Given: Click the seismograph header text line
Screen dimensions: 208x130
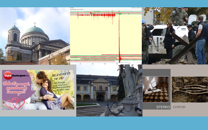Looking at the screenshot, I should (77, 9).
